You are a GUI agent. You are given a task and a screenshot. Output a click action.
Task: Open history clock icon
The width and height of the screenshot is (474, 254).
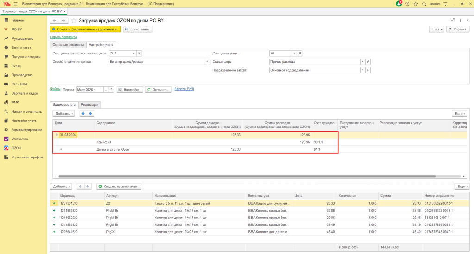tap(407, 4)
